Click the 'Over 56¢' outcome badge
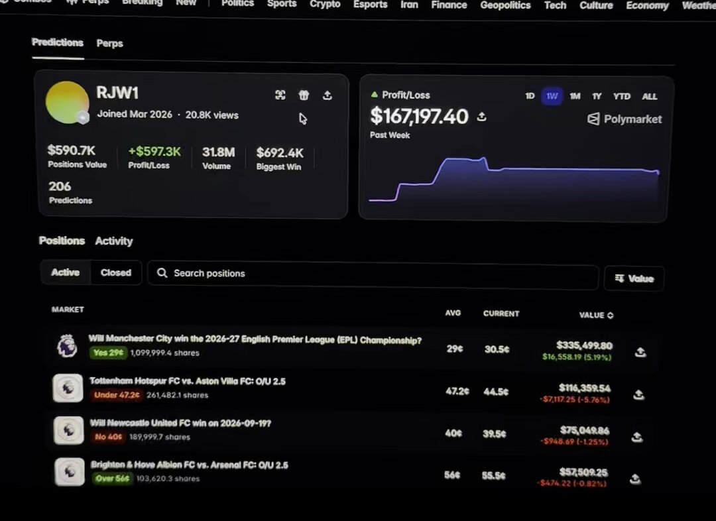 point(112,479)
